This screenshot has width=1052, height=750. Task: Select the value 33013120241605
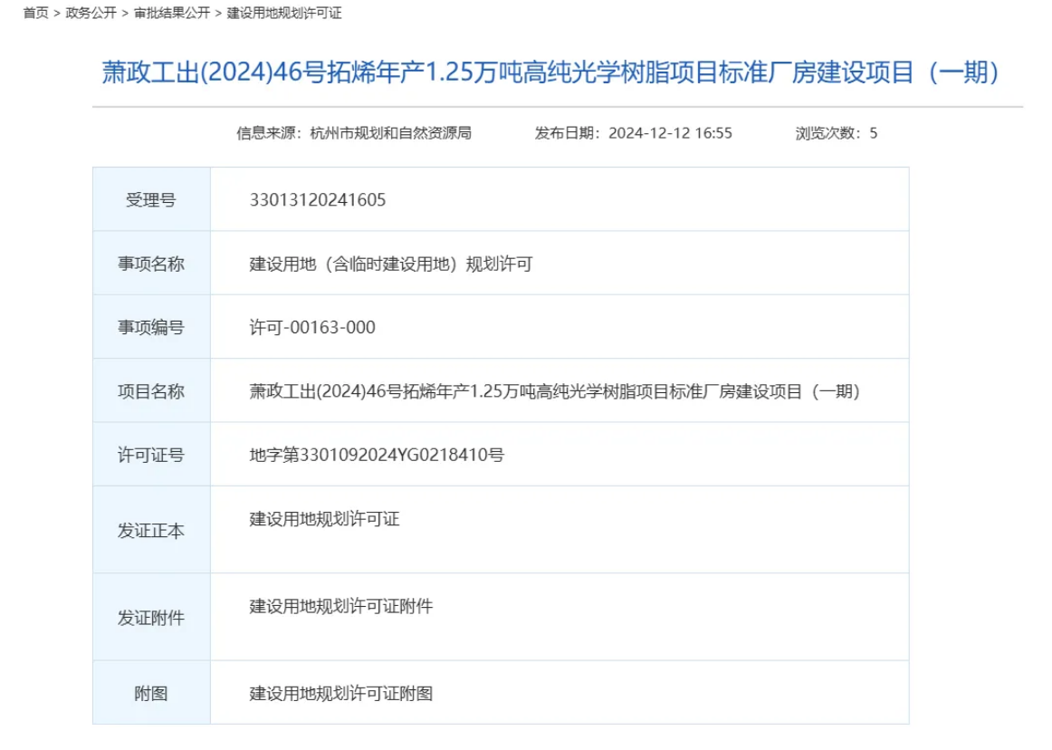pos(318,200)
